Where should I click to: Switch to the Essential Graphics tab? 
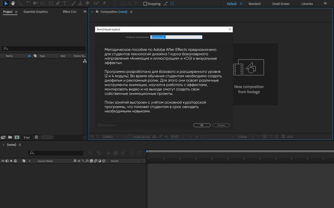click(36, 12)
